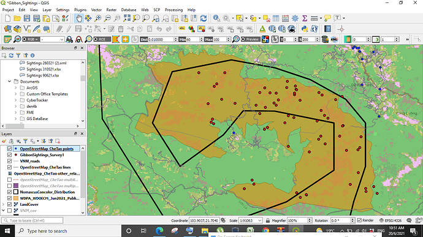Click Type here to search taskbar box

point(67,231)
